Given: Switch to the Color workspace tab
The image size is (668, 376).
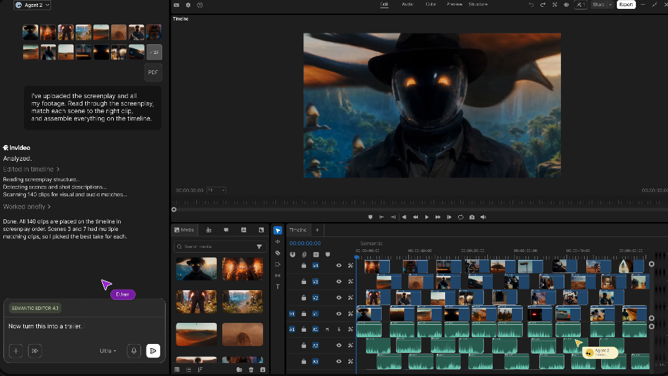Looking at the screenshot, I should tap(431, 4).
